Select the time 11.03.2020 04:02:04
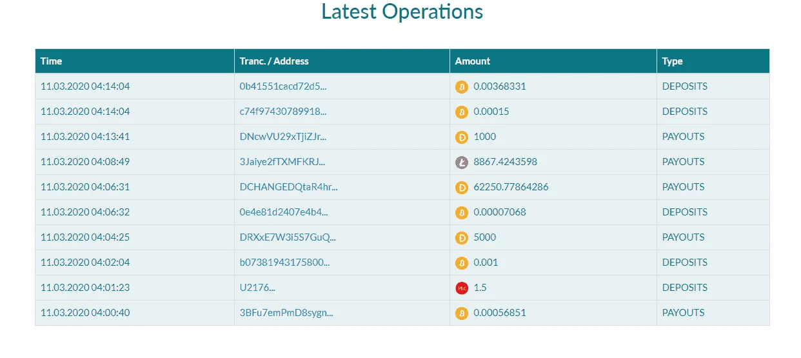The image size is (801, 358). pyautogui.click(x=85, y=263)
